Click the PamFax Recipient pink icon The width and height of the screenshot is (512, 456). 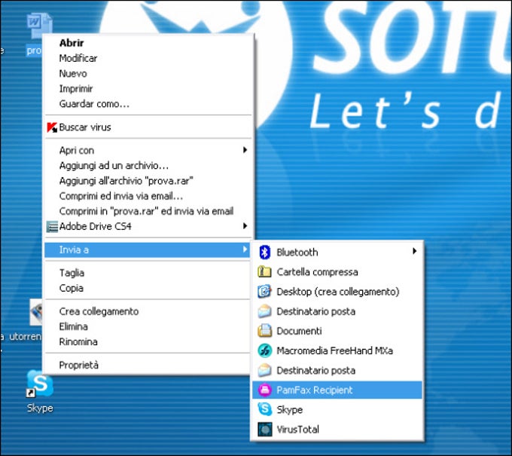(x=264, y=390)
